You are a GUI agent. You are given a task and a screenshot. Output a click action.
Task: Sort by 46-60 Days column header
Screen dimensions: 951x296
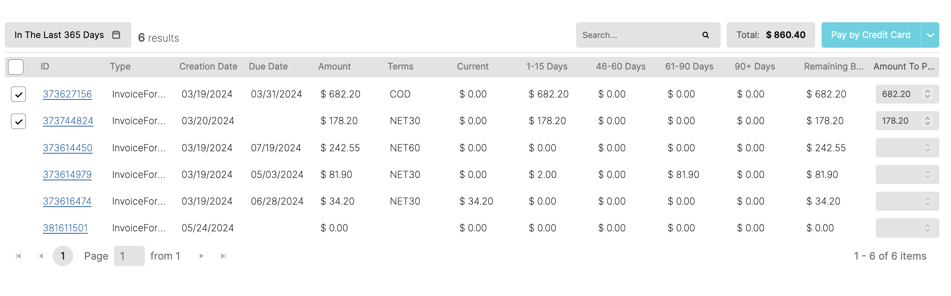pyautogui.click(x=621, y=67)
